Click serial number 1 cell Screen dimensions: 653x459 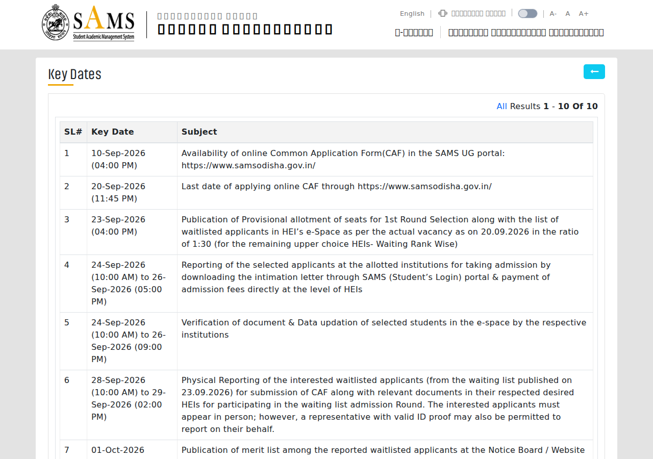(x=73, y=160)
